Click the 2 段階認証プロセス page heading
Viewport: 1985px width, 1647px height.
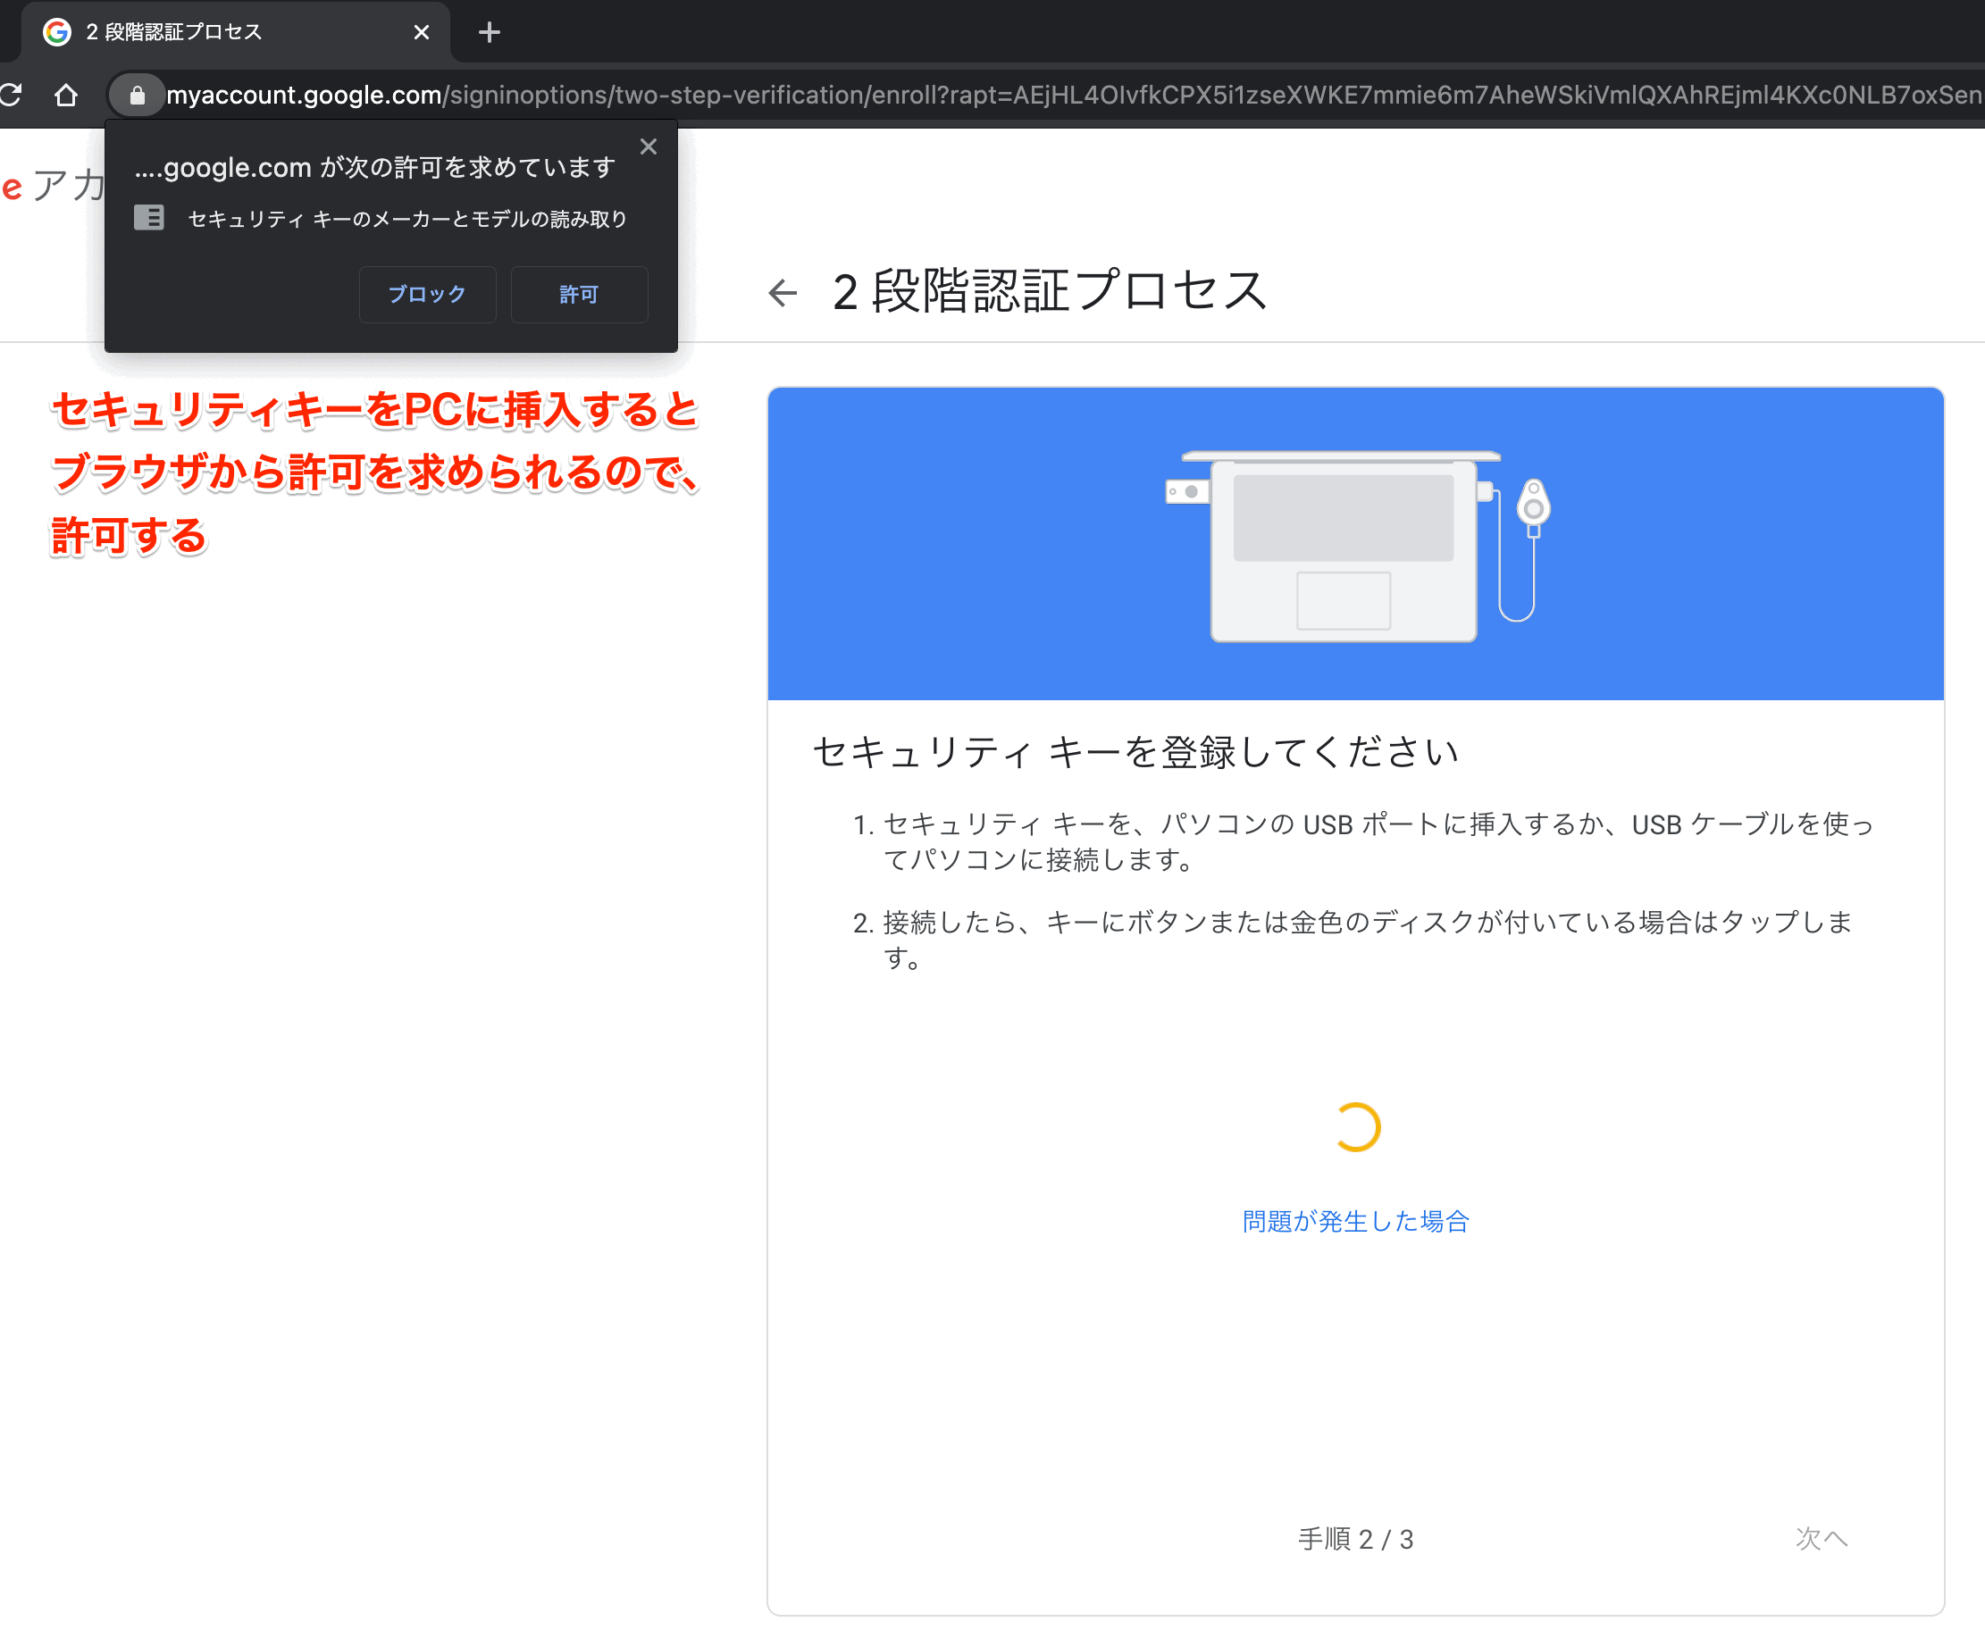point(1049,291)
